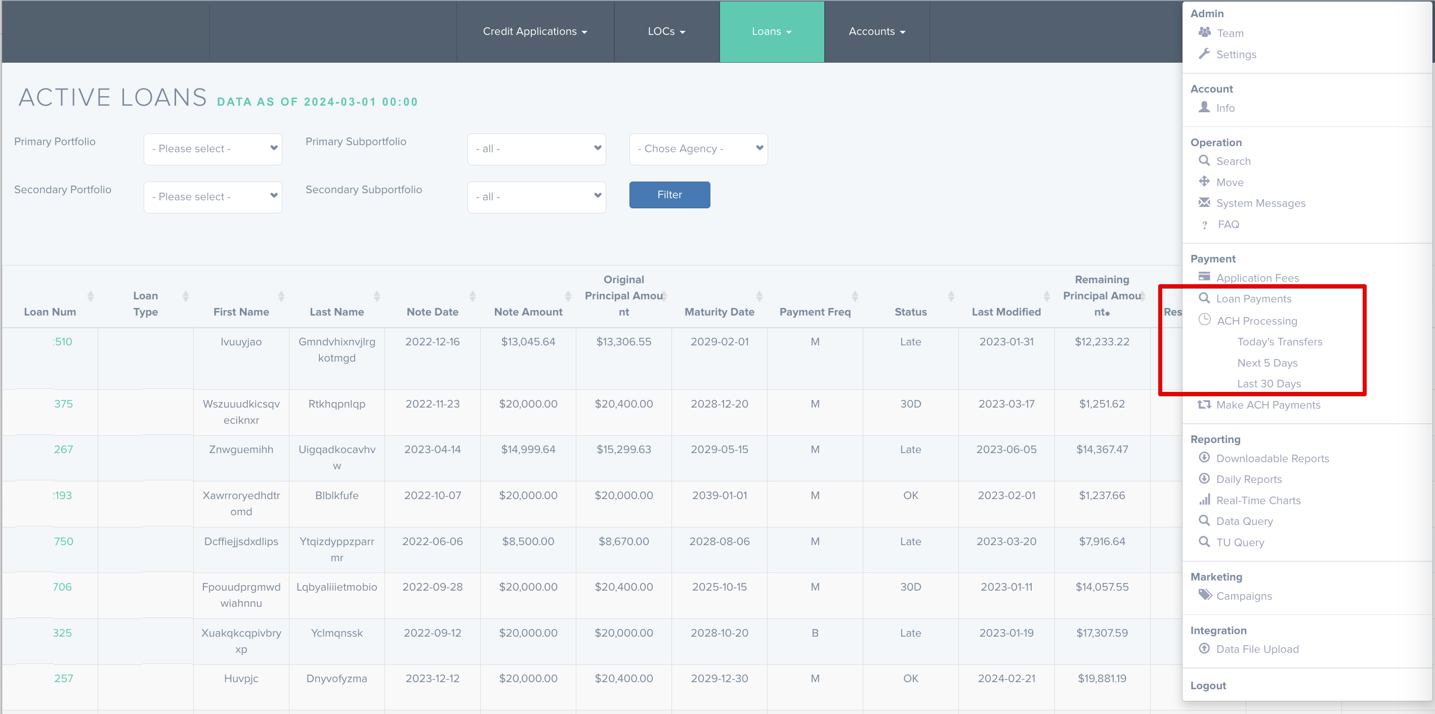Open the Secondary Subportfolio dropdown
The width and height of the screenshot is (1435, 714).
(536, 196)
